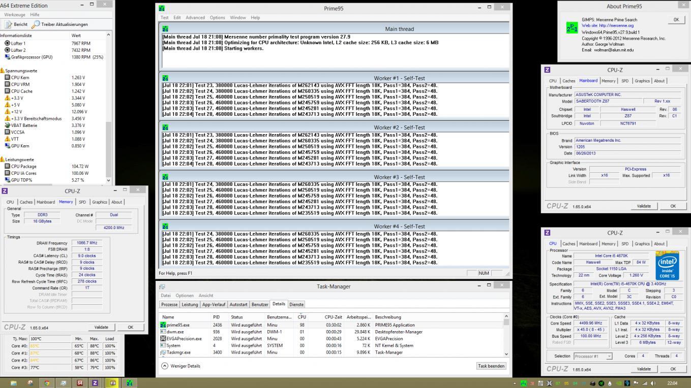Switch to Autostart tab in Task-Manager
The image size is (691, 388).
click(x=238, y=304)
